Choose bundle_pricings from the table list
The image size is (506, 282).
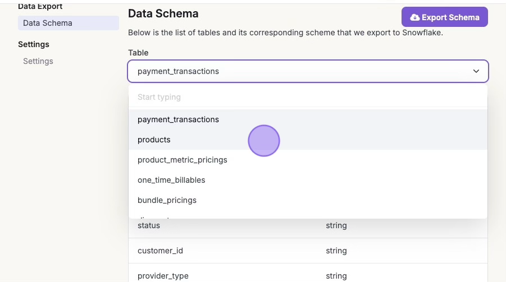pyautogui.click(x=167, y=200)
